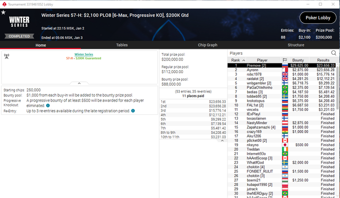Sort players by Bounty column
The height and width of the screenshot is (198, 340).
pos(298,60)
